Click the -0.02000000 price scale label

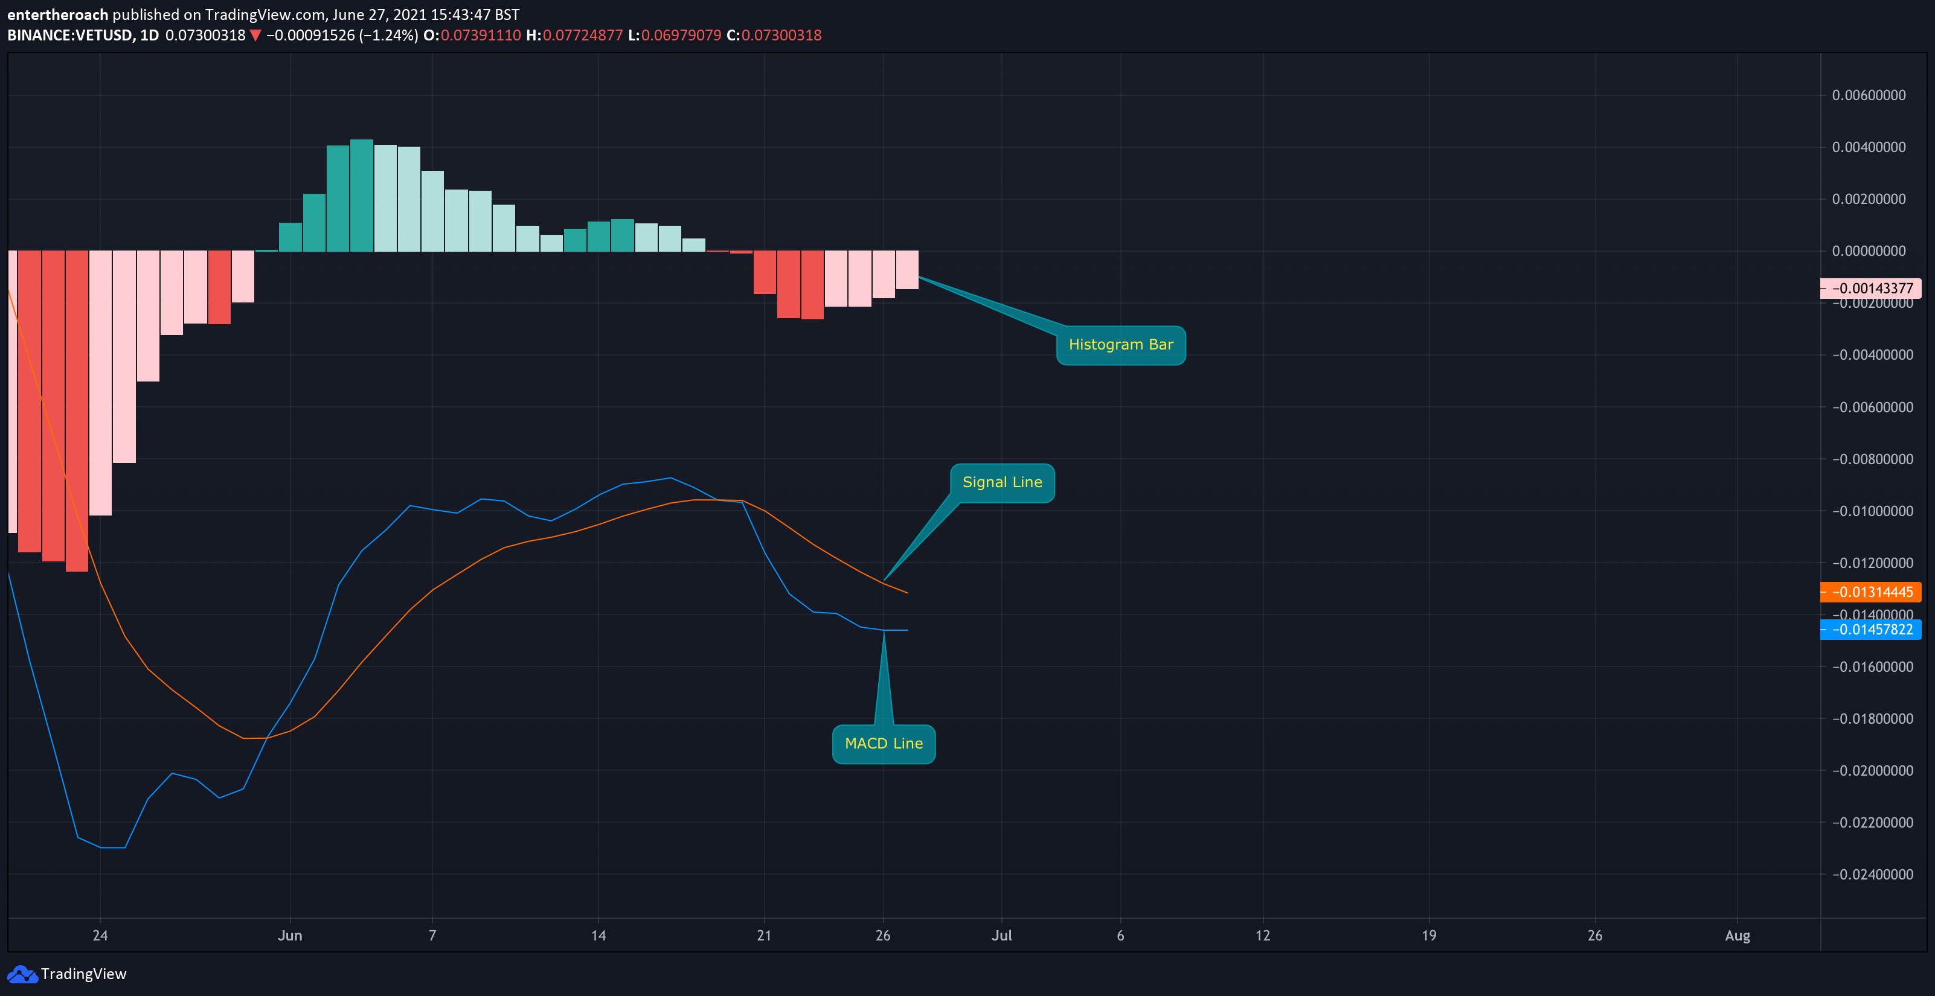pyautogui.click(x=1873, y=771)
